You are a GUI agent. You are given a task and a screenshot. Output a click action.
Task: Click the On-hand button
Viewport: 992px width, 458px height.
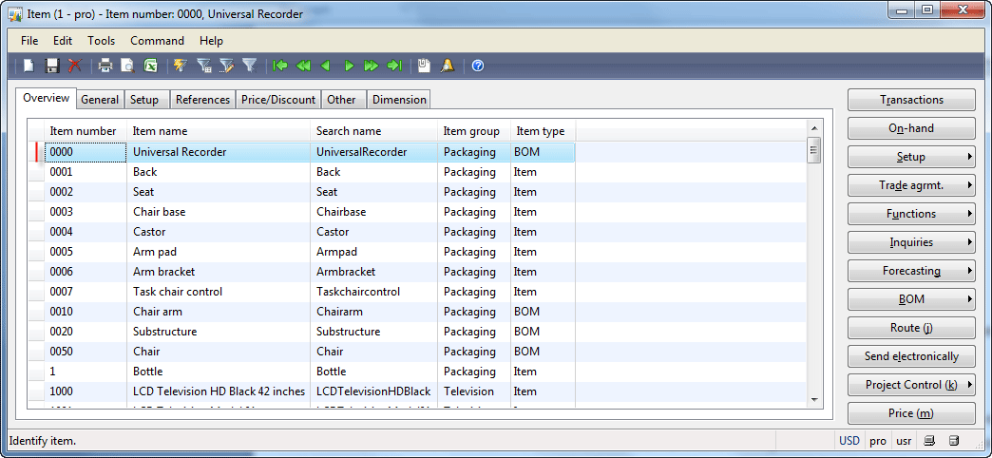(911, 128)
